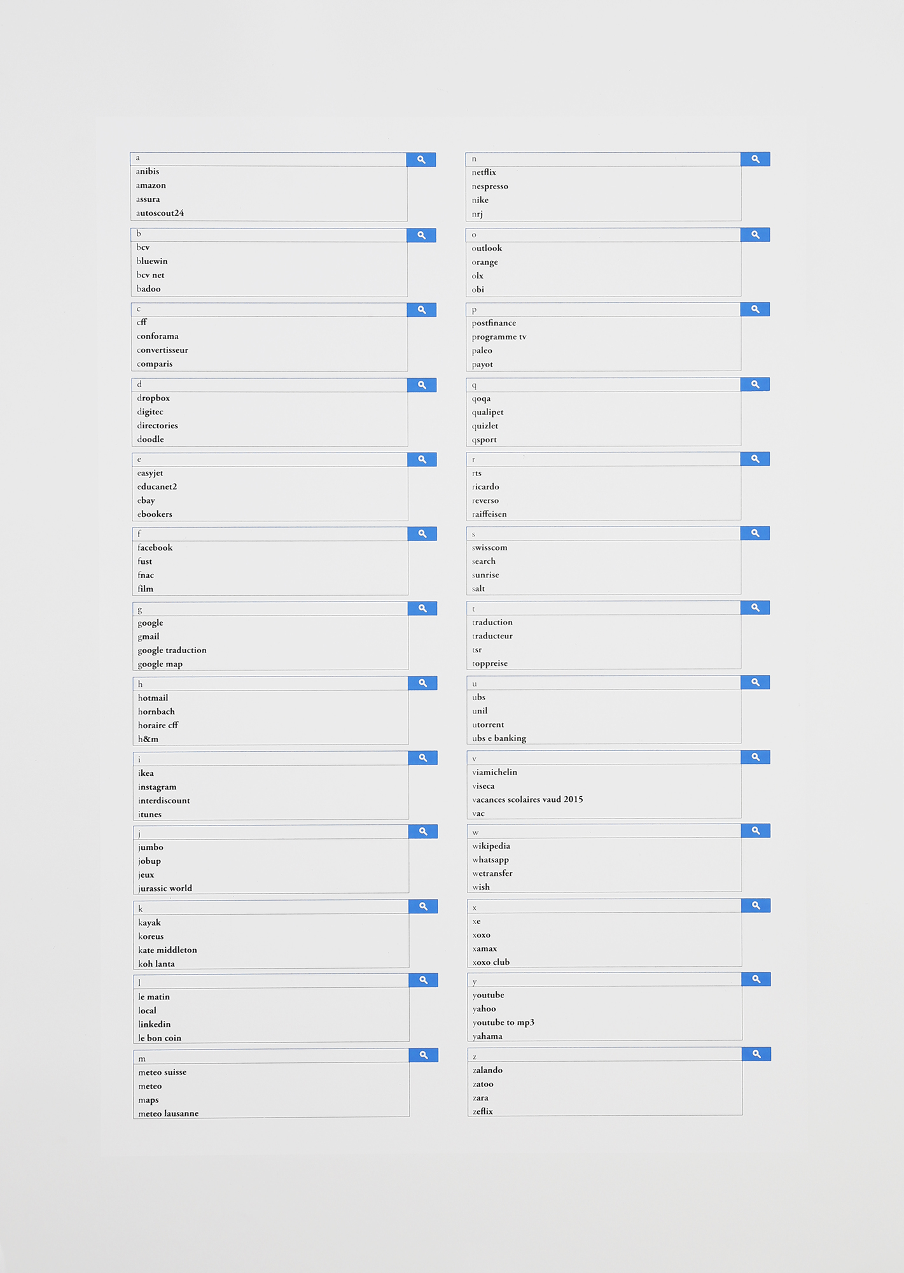
Task: Click the search icon beside the 'a' box
Action: coord(421,159)
